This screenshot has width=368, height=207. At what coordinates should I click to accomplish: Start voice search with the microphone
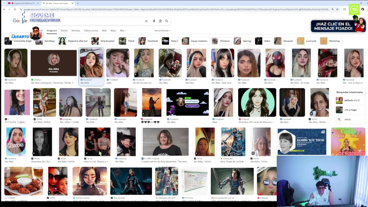click(x=154, y=21)
